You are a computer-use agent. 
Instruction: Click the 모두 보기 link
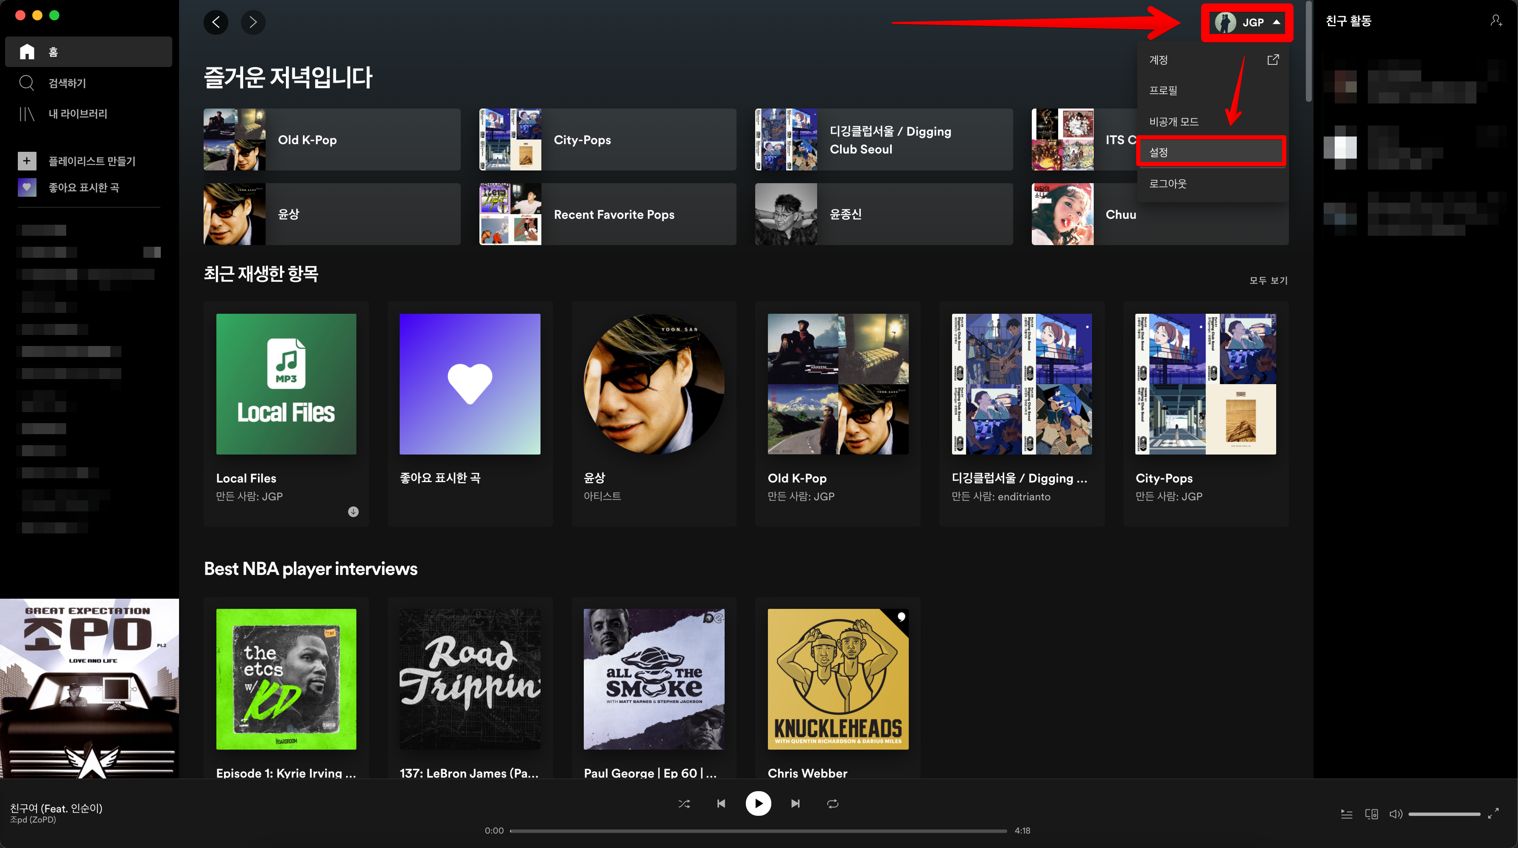[x=1268, y=280]
